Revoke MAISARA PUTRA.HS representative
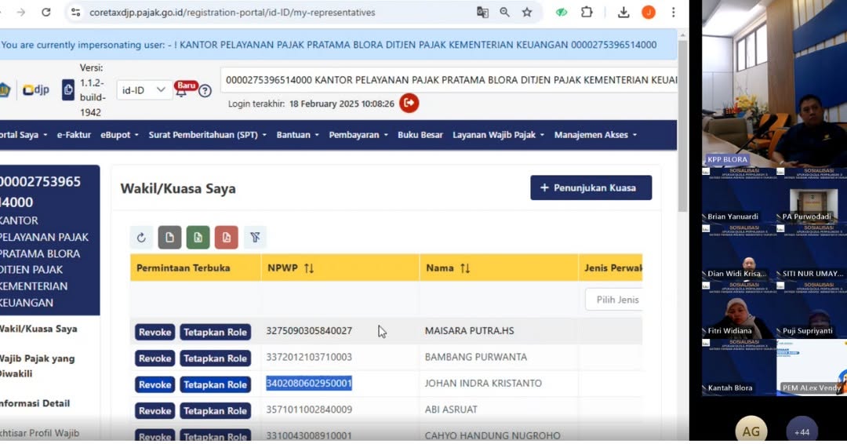 (155, 332)
